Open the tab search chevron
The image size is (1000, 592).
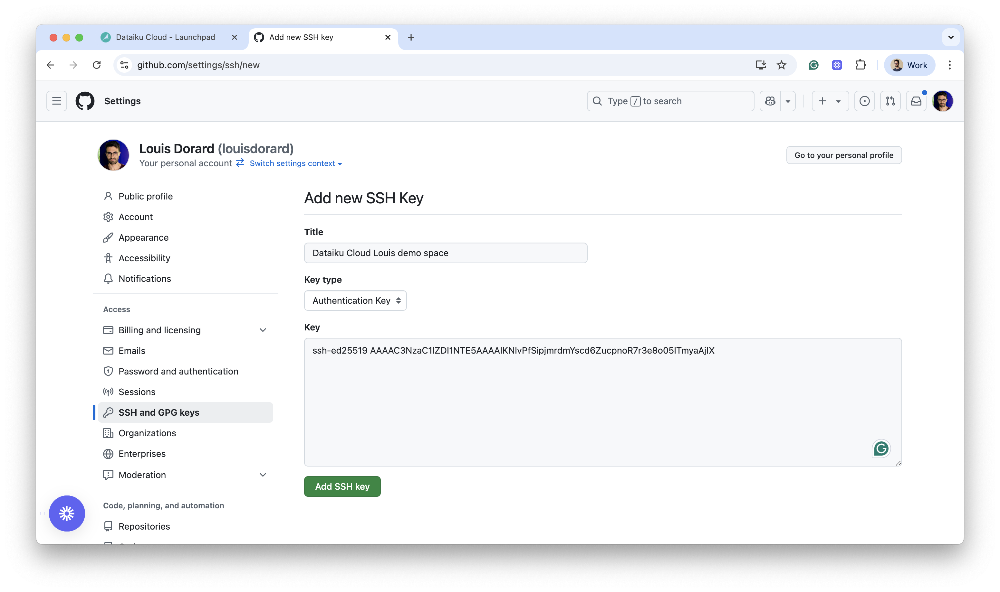pos(951,37)
